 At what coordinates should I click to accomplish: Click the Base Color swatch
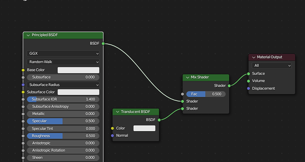78,70
